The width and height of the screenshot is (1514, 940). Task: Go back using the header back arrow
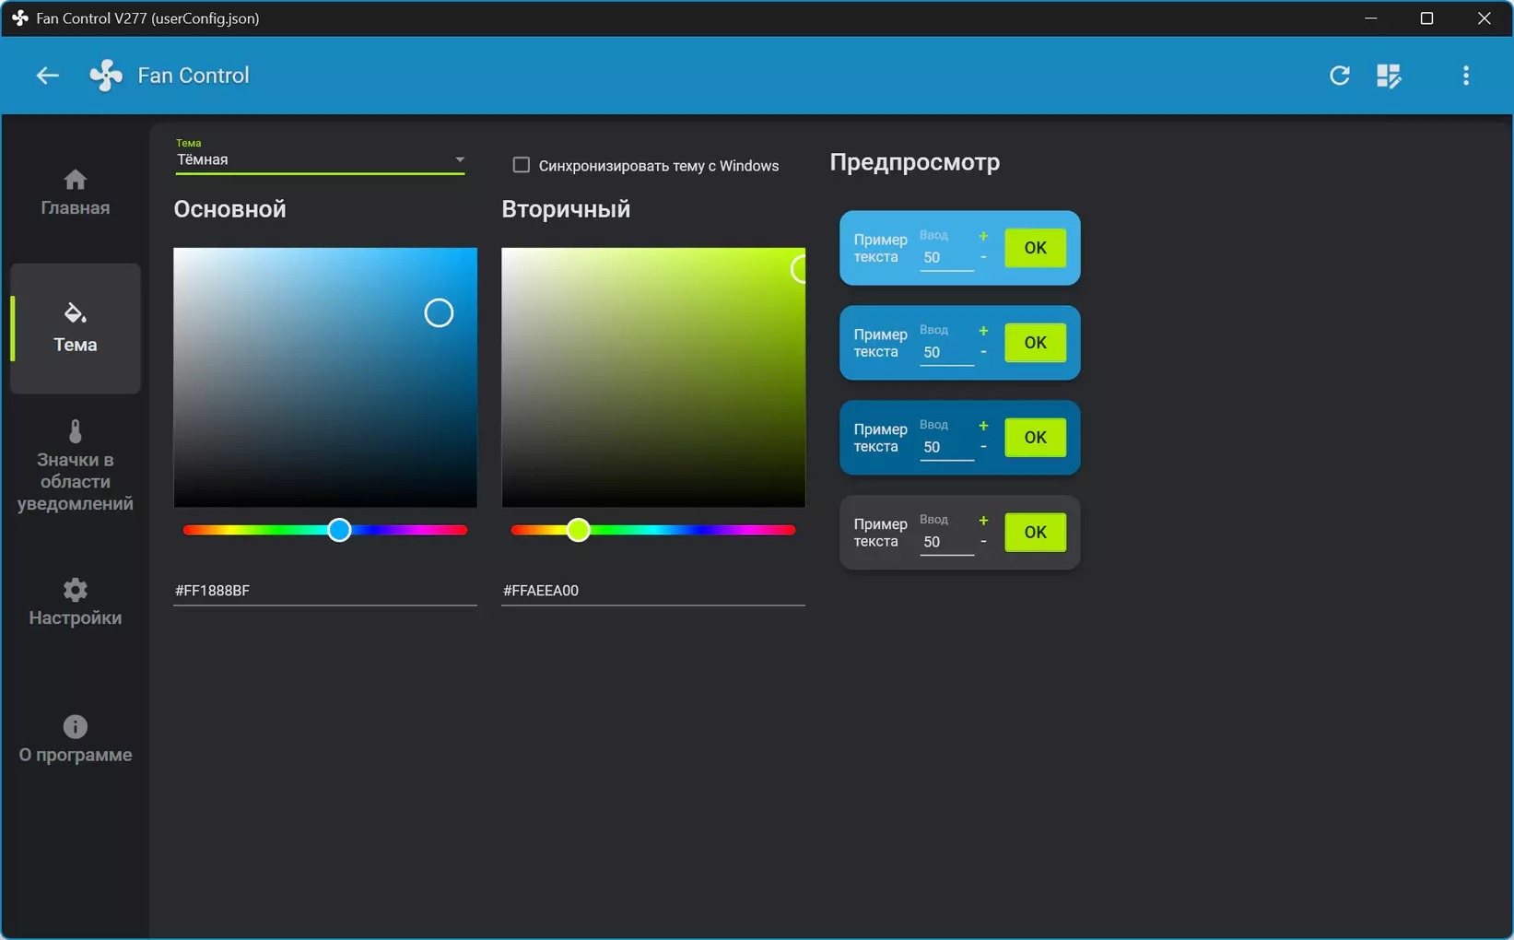47,76
